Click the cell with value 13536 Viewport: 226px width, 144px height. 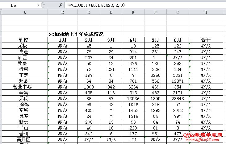[133, 99]
